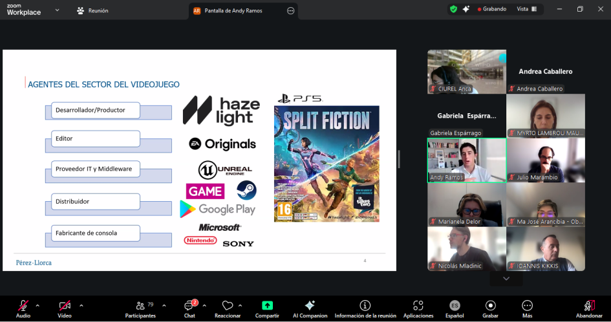Select IOANNIS KIKKIS video thumbnail
The width and height of the screenshot is (611, 322).
546,249
